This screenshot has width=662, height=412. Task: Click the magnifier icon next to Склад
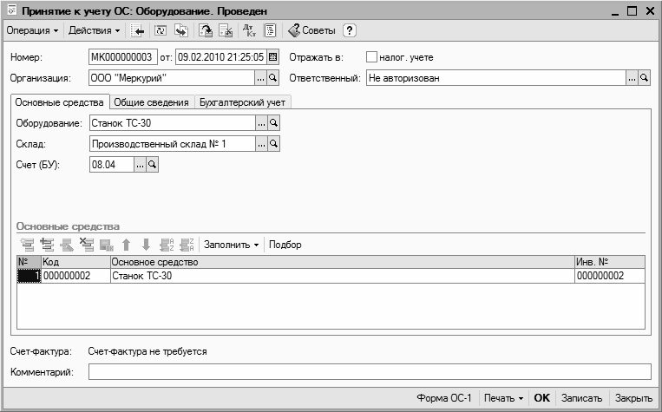point(273,143)
